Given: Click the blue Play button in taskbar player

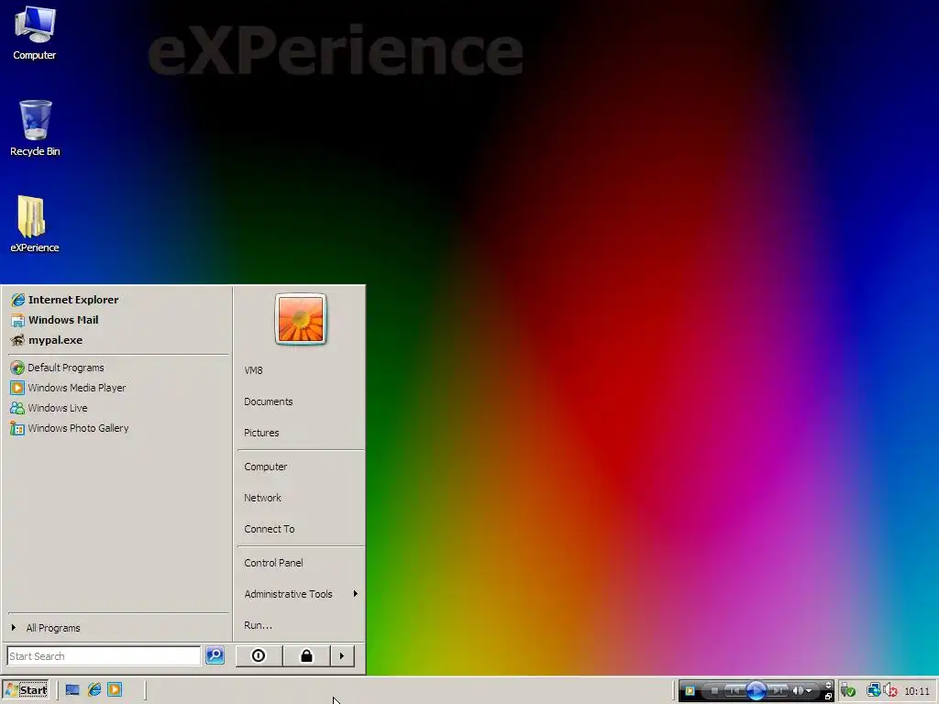Looking at the screenshot, I should tap(757, 691).
